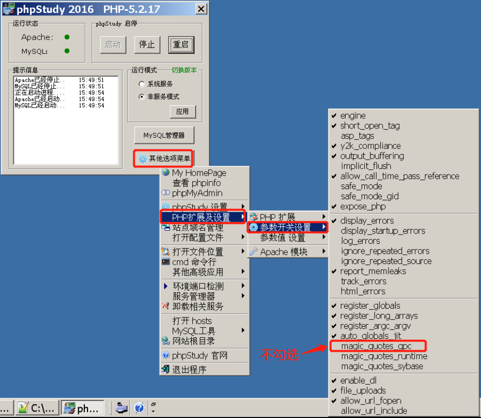Click the 退出程序 exit icon

(166, 369)
